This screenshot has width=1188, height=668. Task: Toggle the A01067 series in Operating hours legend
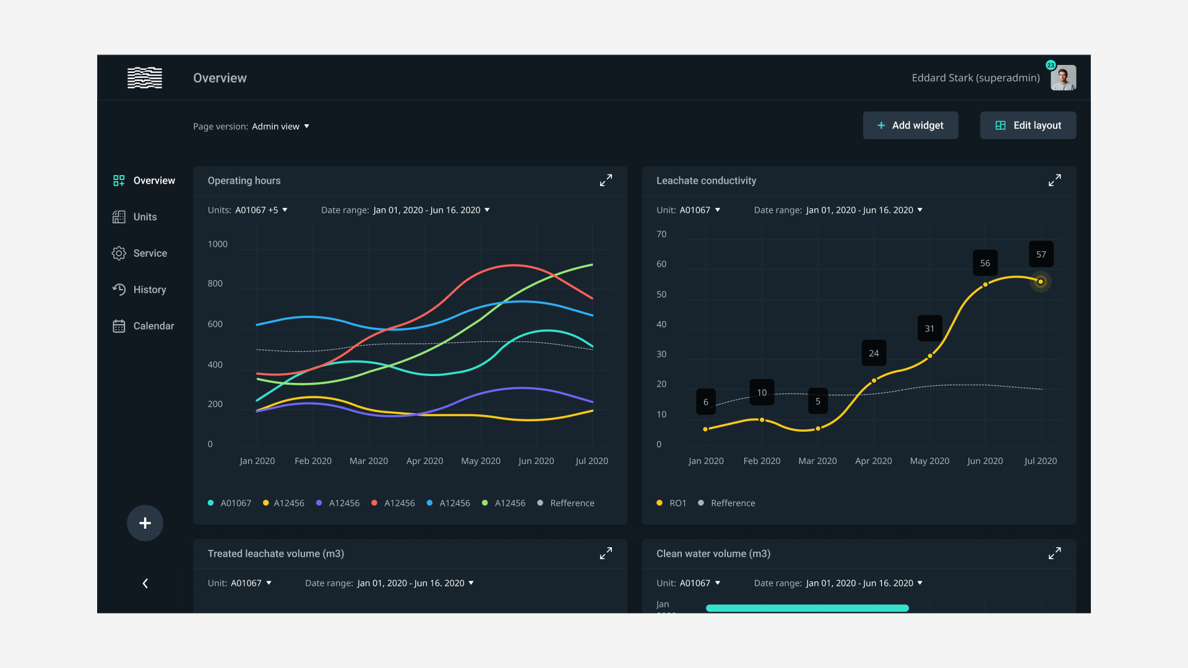(x=229, y=503)
